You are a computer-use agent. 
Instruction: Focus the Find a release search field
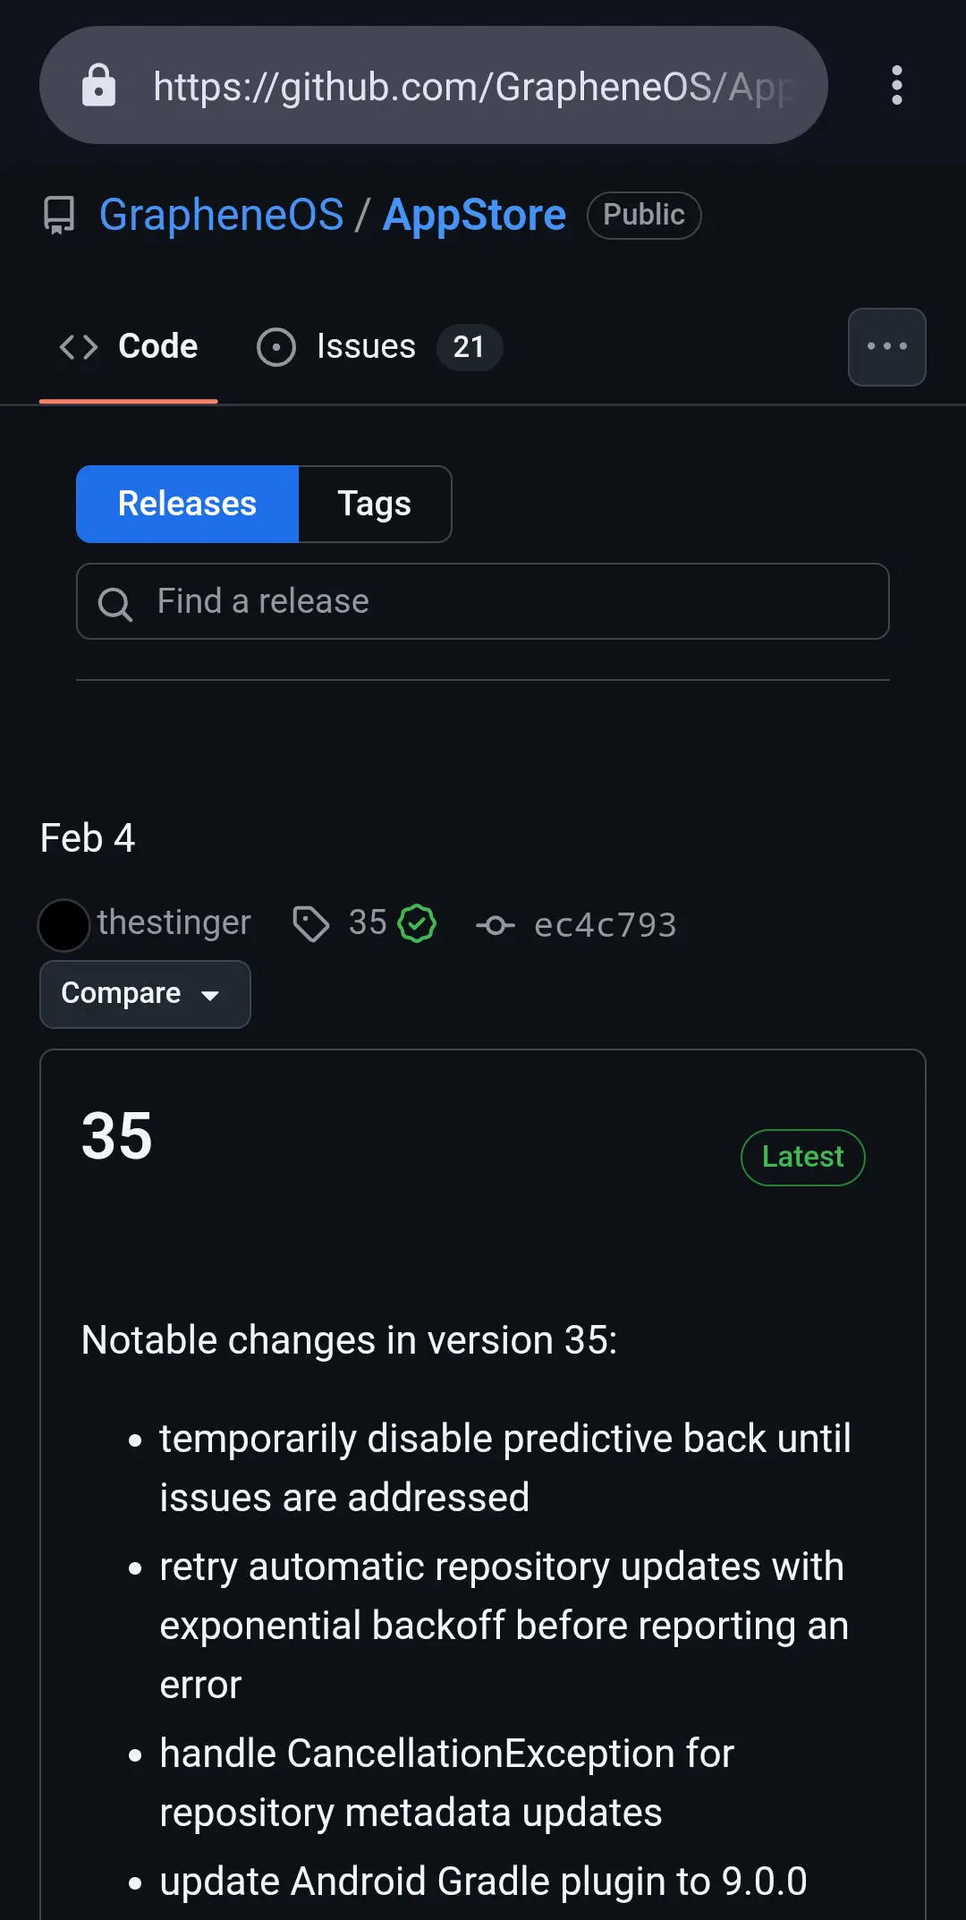click(501, 601)
